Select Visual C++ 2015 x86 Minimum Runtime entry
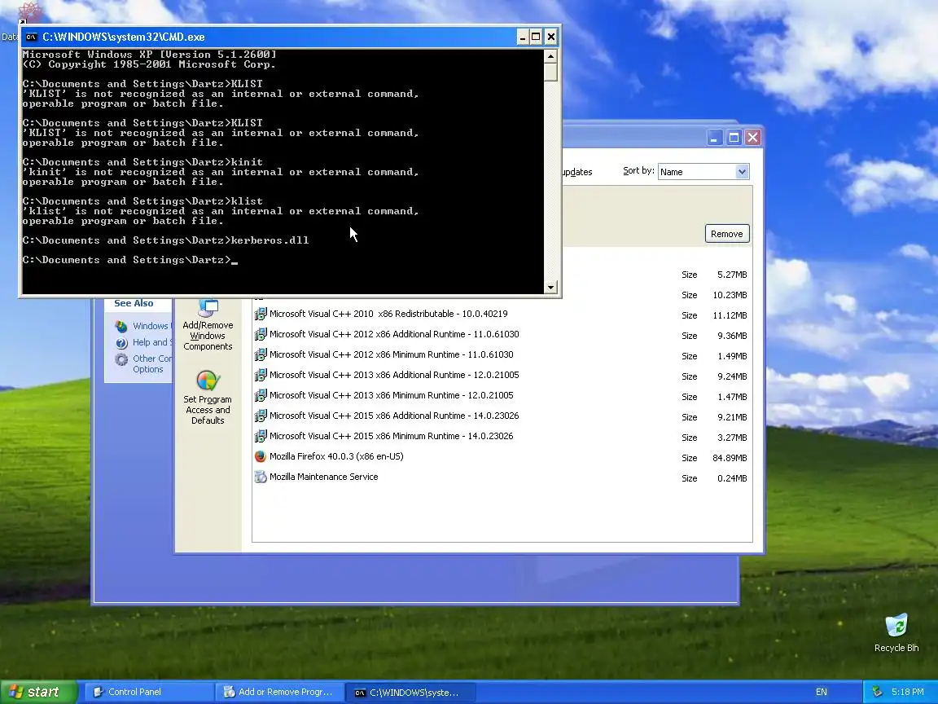The height and width of the screenshot is (704, 938). pyautogui.click(x=502, y=437)
